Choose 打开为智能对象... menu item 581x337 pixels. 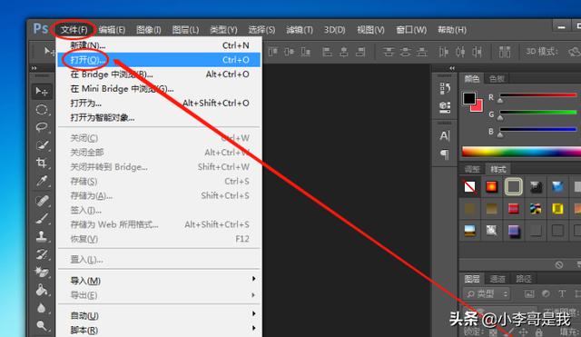160,118
